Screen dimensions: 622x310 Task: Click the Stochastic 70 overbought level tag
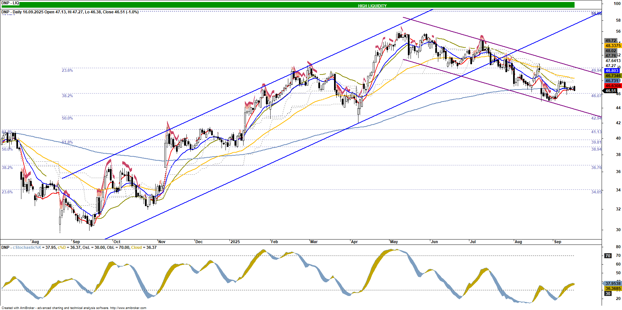[608, 256]
